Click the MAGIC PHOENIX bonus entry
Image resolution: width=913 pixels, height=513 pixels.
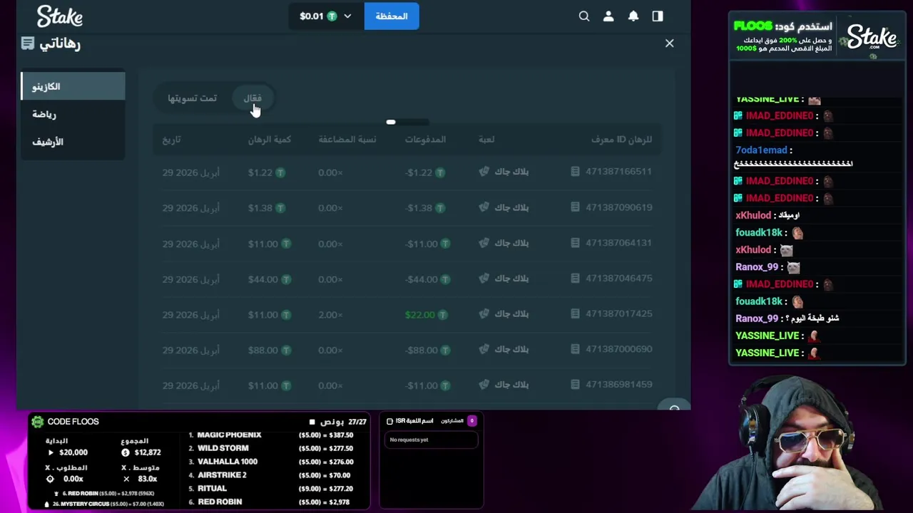229,435
